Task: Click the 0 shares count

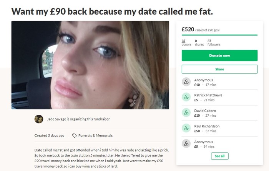Action: tap(199, 42)
